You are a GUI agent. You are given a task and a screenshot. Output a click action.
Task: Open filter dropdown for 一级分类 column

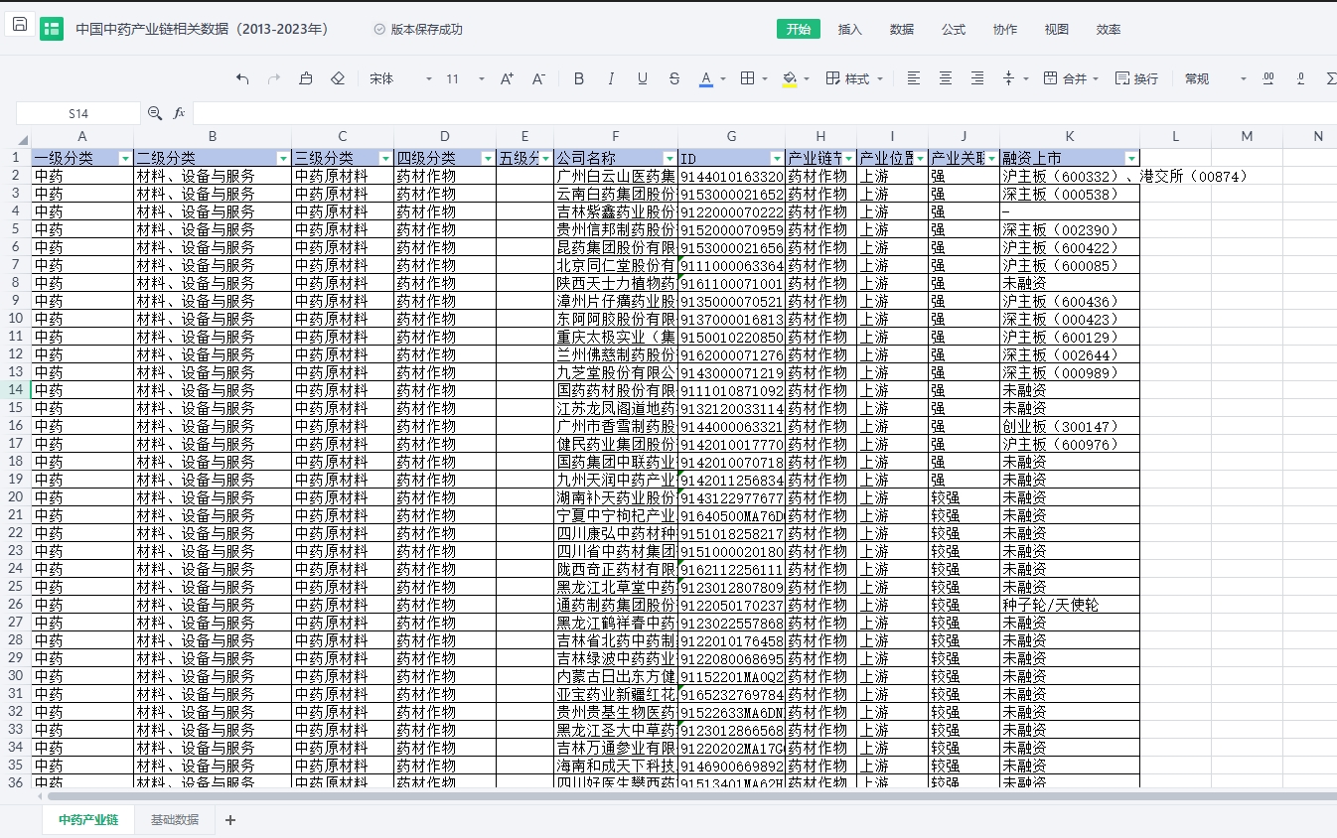125,159
